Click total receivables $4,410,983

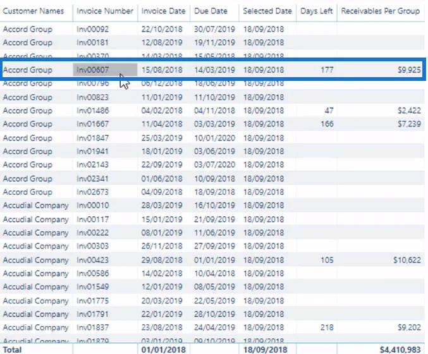point(400,350)
